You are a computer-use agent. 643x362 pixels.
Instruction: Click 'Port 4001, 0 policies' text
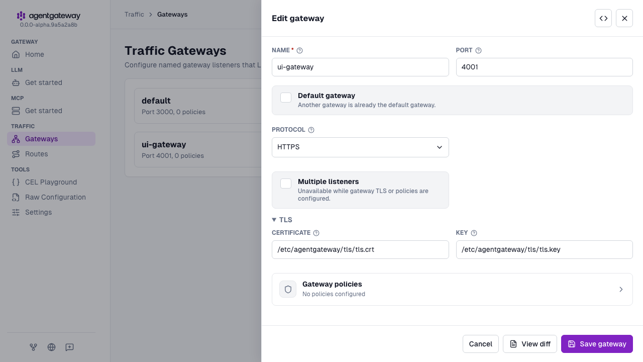tap(173, 156)
